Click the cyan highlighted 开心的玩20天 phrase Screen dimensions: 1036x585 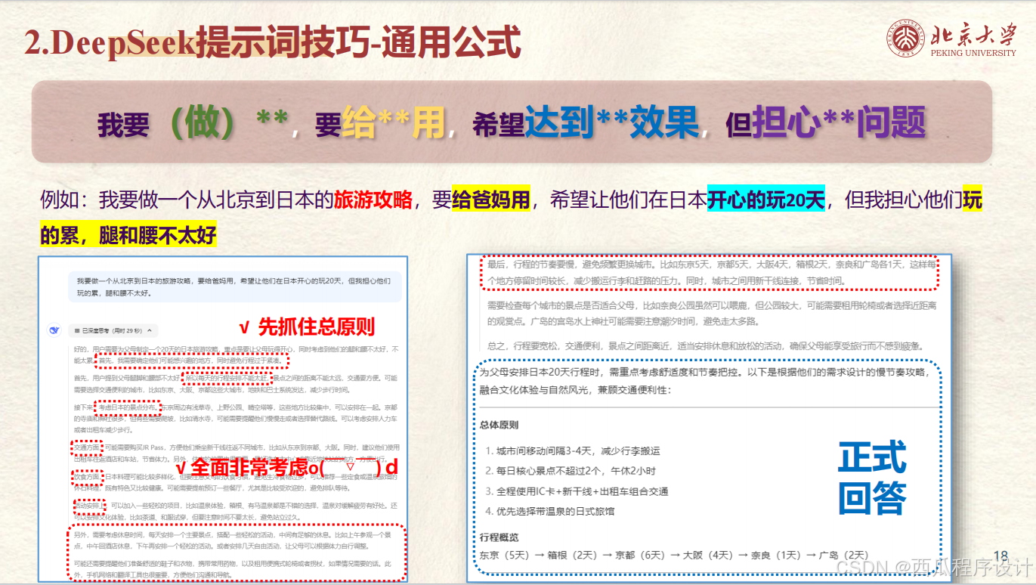pos(768,200)
